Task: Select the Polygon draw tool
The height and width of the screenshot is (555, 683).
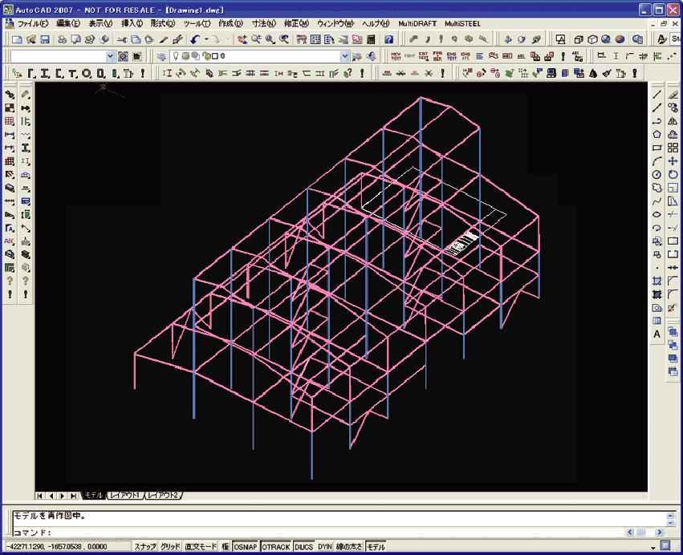Action: click(x=657, y=135)
